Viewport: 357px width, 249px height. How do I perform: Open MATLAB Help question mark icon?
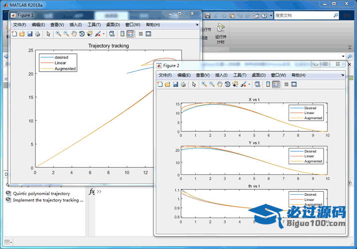coord(264,15)
